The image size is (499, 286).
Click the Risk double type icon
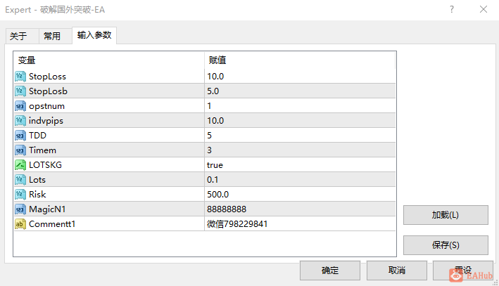coord(20,194)
